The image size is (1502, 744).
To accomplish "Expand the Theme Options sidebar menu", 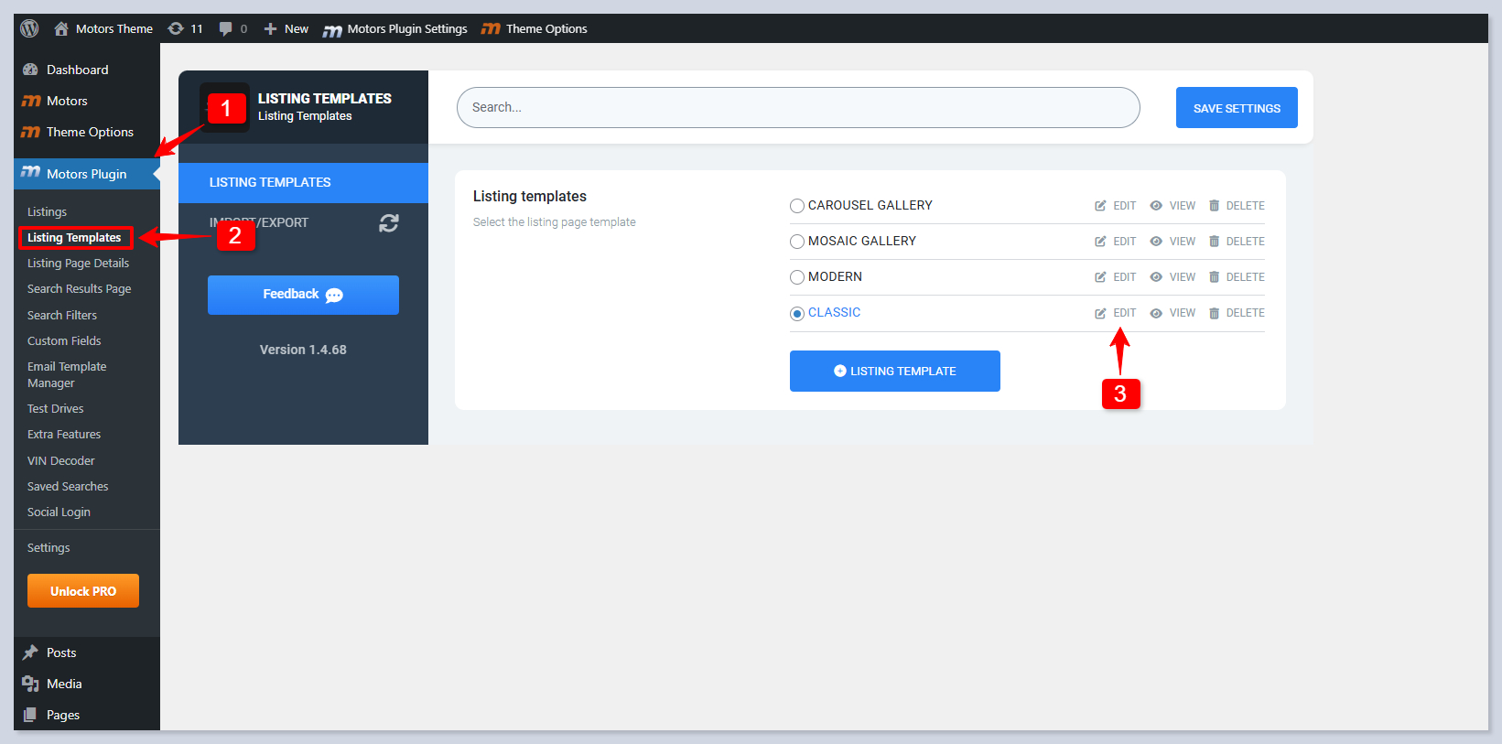I will pos(90,132).
